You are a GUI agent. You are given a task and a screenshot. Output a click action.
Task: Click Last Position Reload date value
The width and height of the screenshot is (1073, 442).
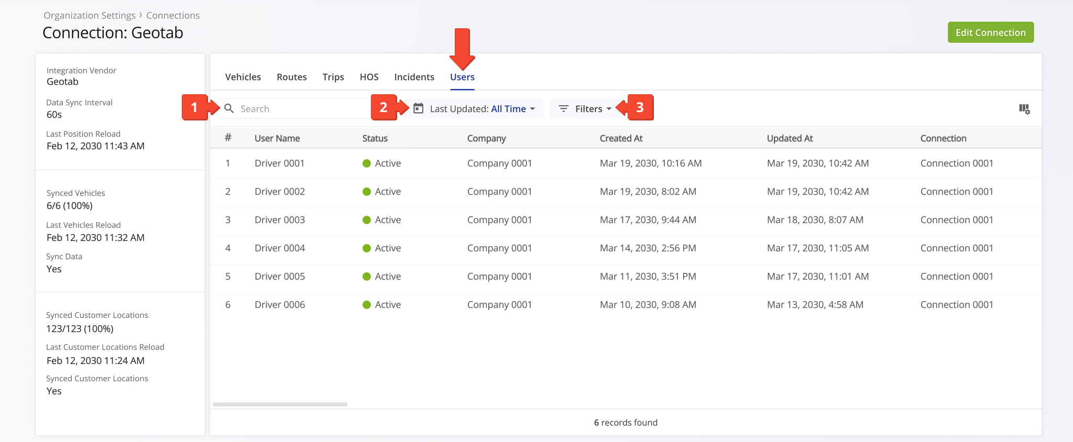click(x=95, y=146)
